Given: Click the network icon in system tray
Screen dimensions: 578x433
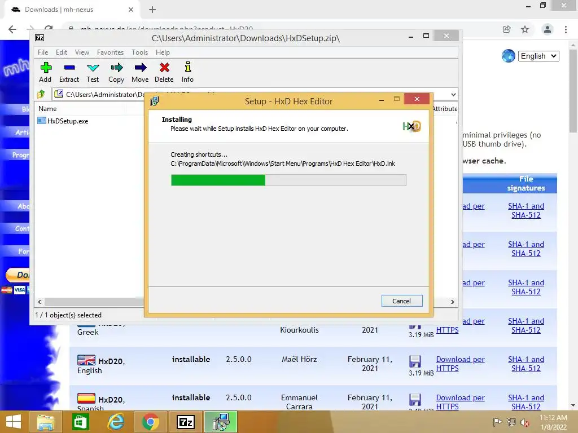Looking at the screenshot, I should [511, 422].
